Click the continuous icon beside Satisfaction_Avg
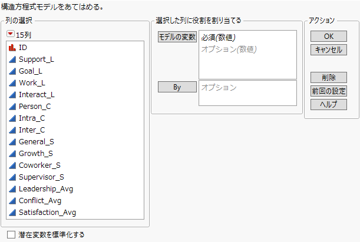 click(x=12, y=212)
